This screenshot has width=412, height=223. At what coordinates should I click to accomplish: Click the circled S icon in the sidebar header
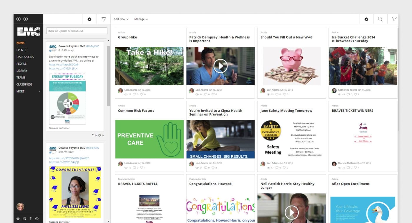point(19,19)
